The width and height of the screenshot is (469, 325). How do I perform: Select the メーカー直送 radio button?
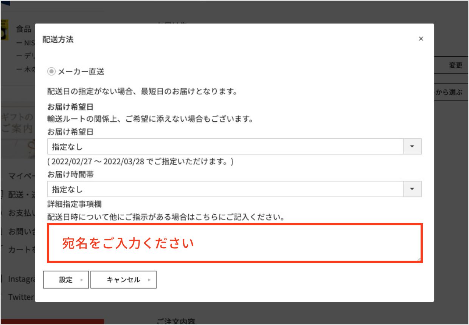point(51,71)
